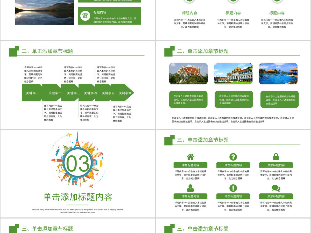Select the 三、单击添加章节标题 title above the icon grid

coord(203,140)
